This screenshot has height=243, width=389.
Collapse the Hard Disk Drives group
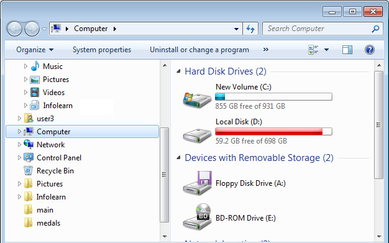pos(178,71)
